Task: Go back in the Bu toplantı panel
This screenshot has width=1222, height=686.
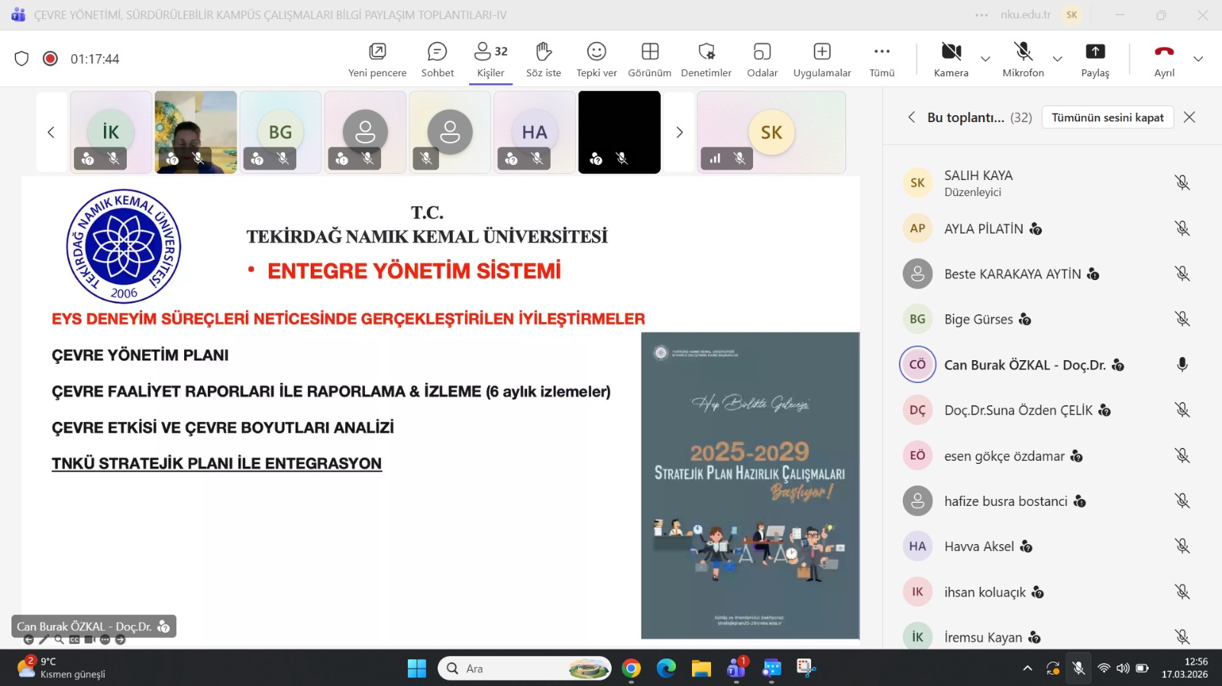Action: pyautogui.click(x=911, y=117)
